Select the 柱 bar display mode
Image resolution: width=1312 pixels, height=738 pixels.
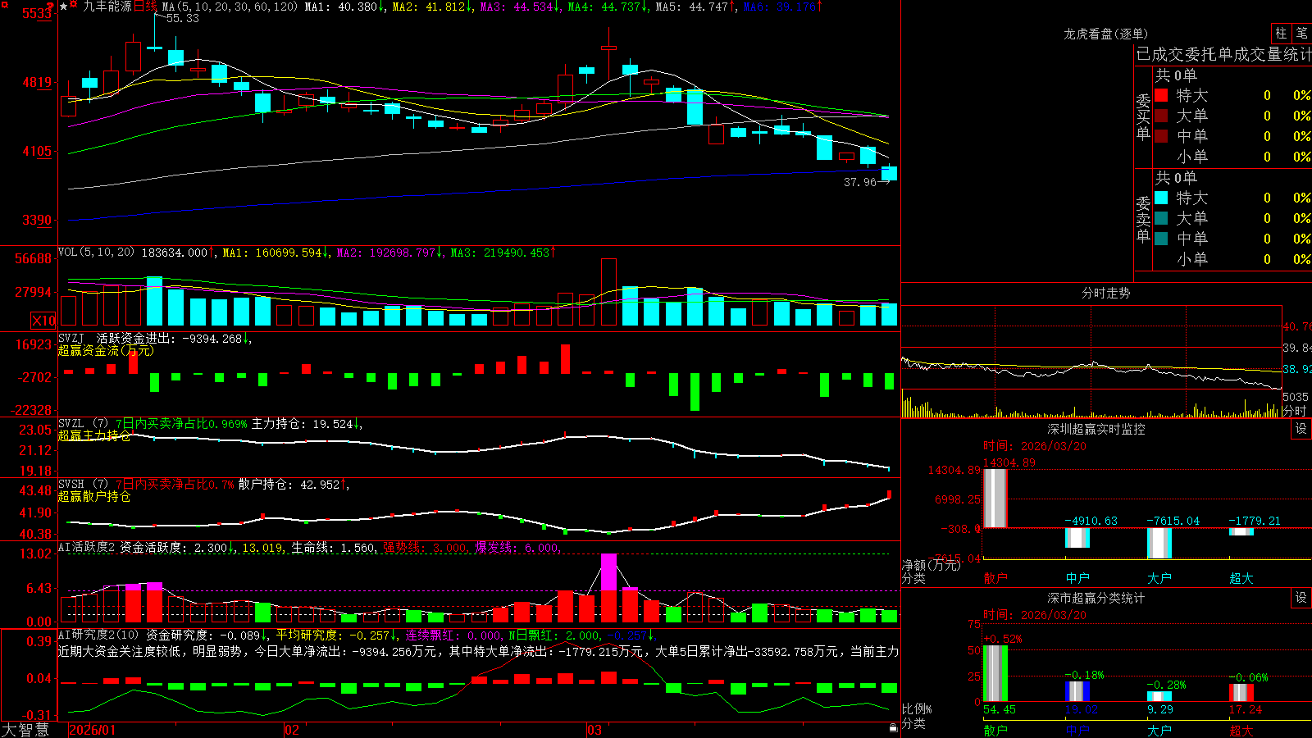(x=1281, y=33)
